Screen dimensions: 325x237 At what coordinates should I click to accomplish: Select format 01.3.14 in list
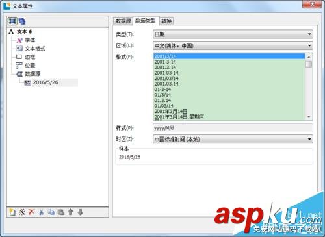[229, 101]
